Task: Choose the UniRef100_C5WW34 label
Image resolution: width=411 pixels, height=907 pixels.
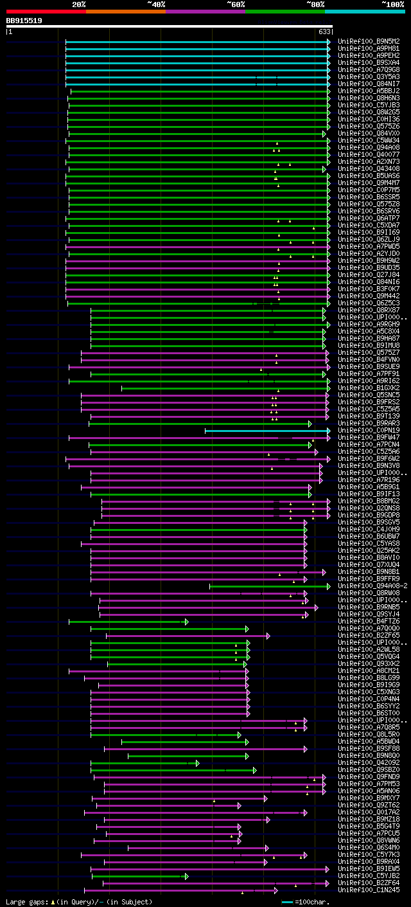Action: pos(370,141)
